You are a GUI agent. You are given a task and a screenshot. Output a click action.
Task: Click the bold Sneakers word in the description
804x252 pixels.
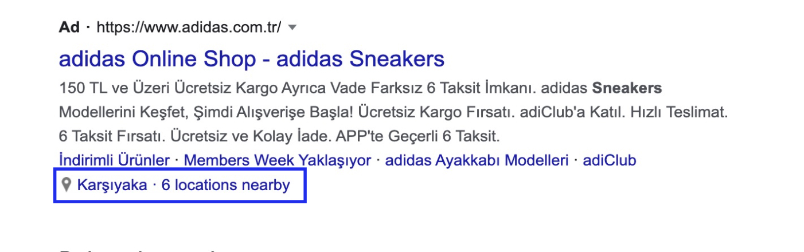[x=627, y=89]
